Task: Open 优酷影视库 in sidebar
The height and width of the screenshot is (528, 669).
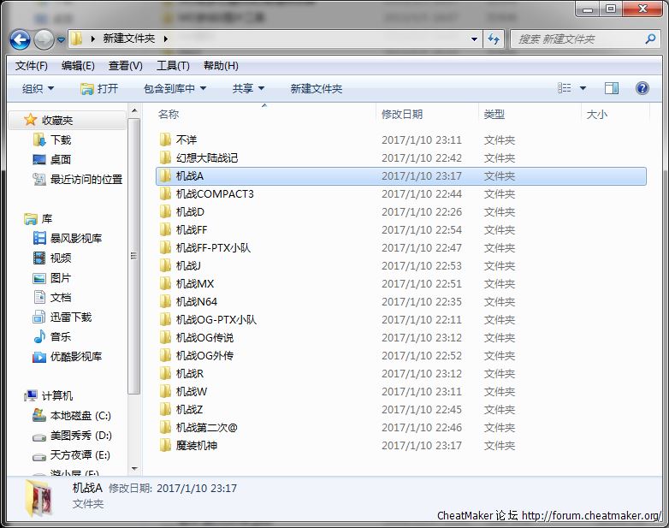Action: tap(75, 356)
